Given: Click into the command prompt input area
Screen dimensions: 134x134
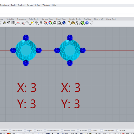Looking at the screenshot, I should (x=67, y=10).
